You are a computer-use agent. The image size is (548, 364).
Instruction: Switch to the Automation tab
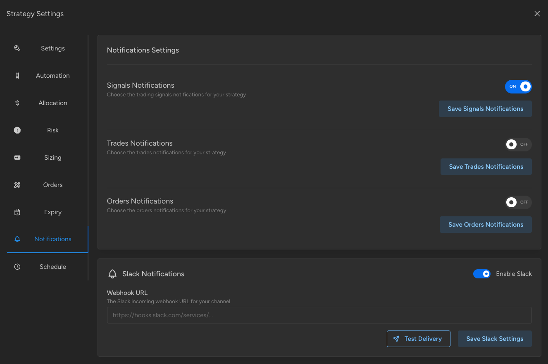[48, 76]
